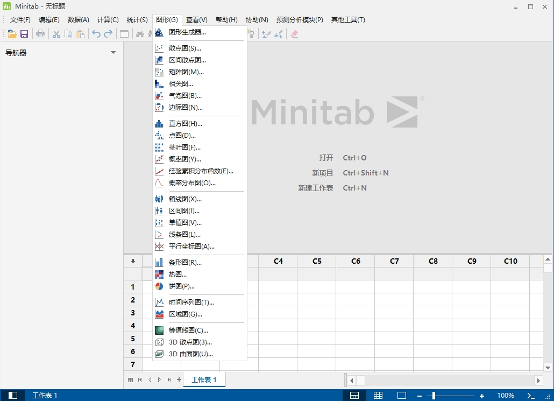The image size is (554, 401).
Task: Choose 平行坐标图(A)... menu entry
Action: [x=200, y=246]
